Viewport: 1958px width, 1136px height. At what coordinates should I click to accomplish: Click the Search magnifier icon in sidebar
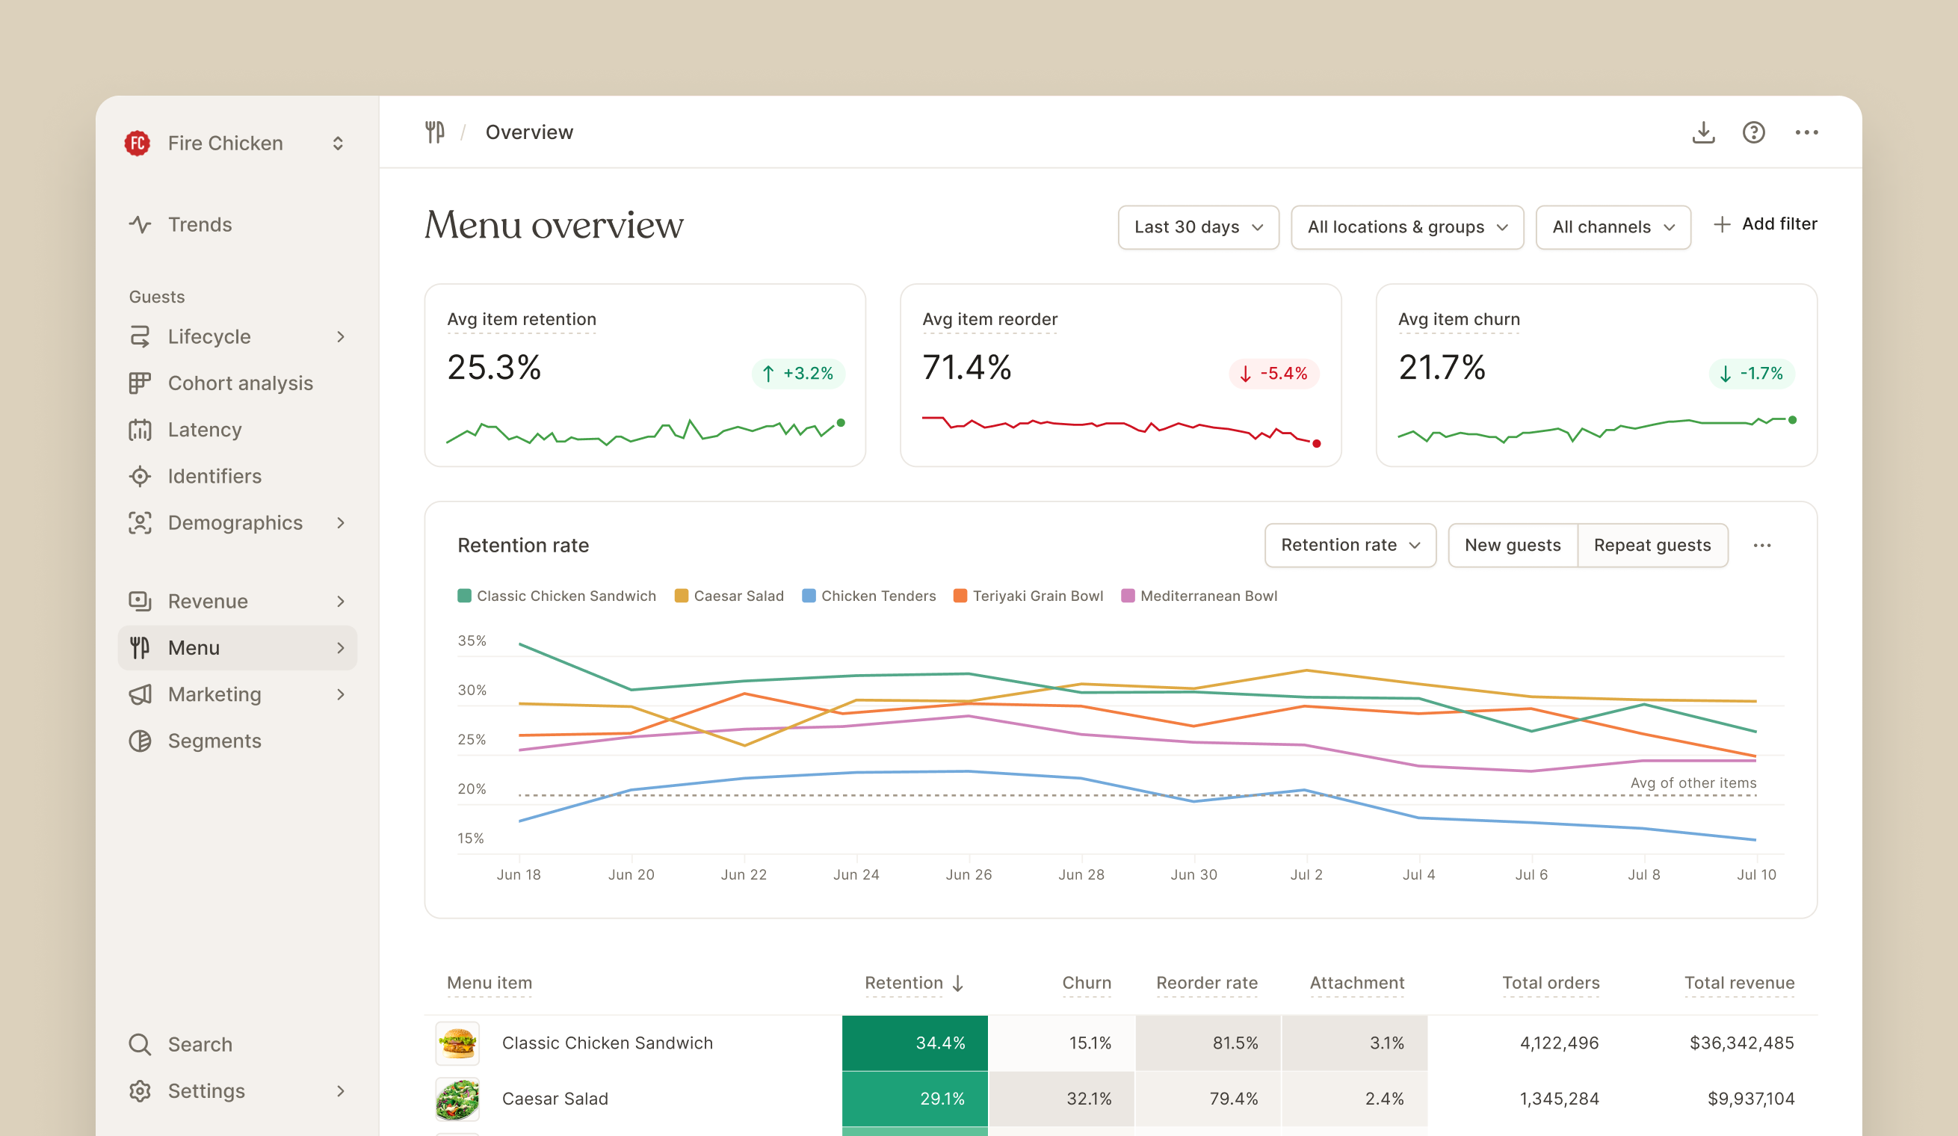(140, 1043)
